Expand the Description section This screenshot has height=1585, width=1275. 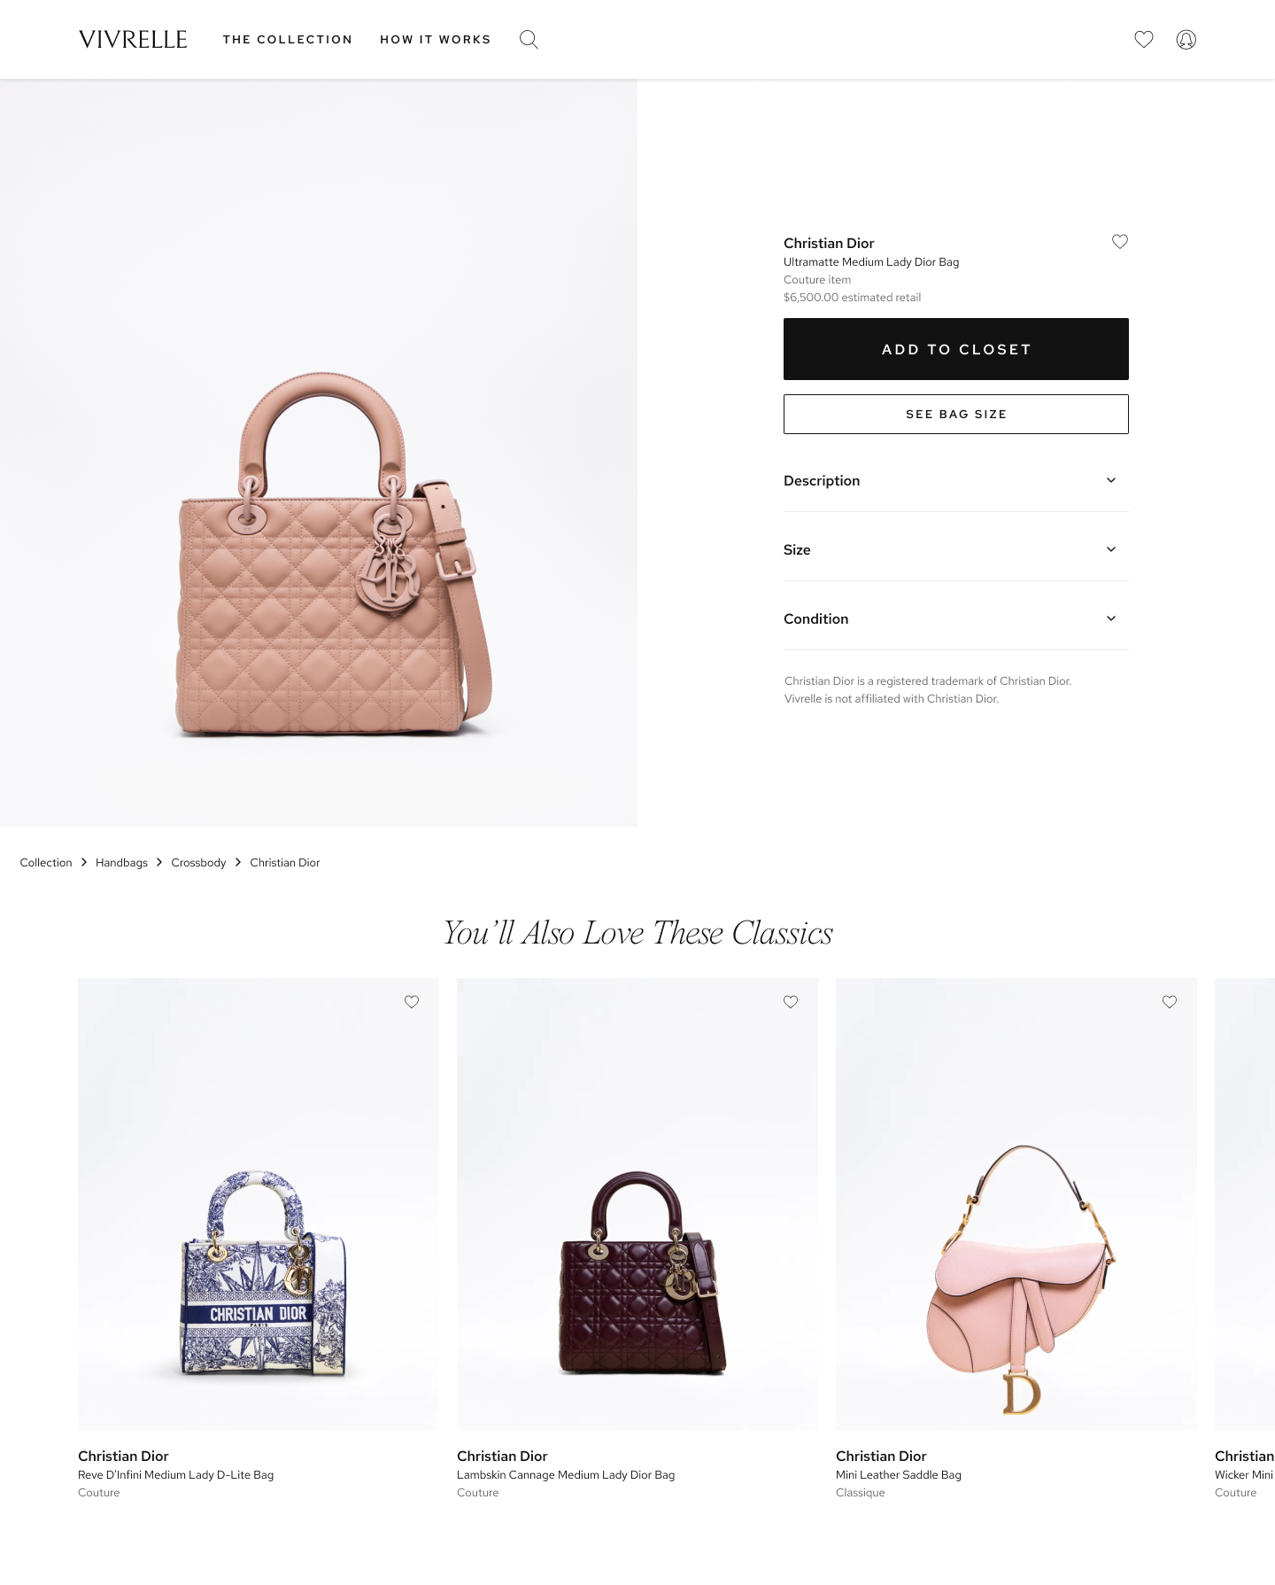[x=956, y=480]
